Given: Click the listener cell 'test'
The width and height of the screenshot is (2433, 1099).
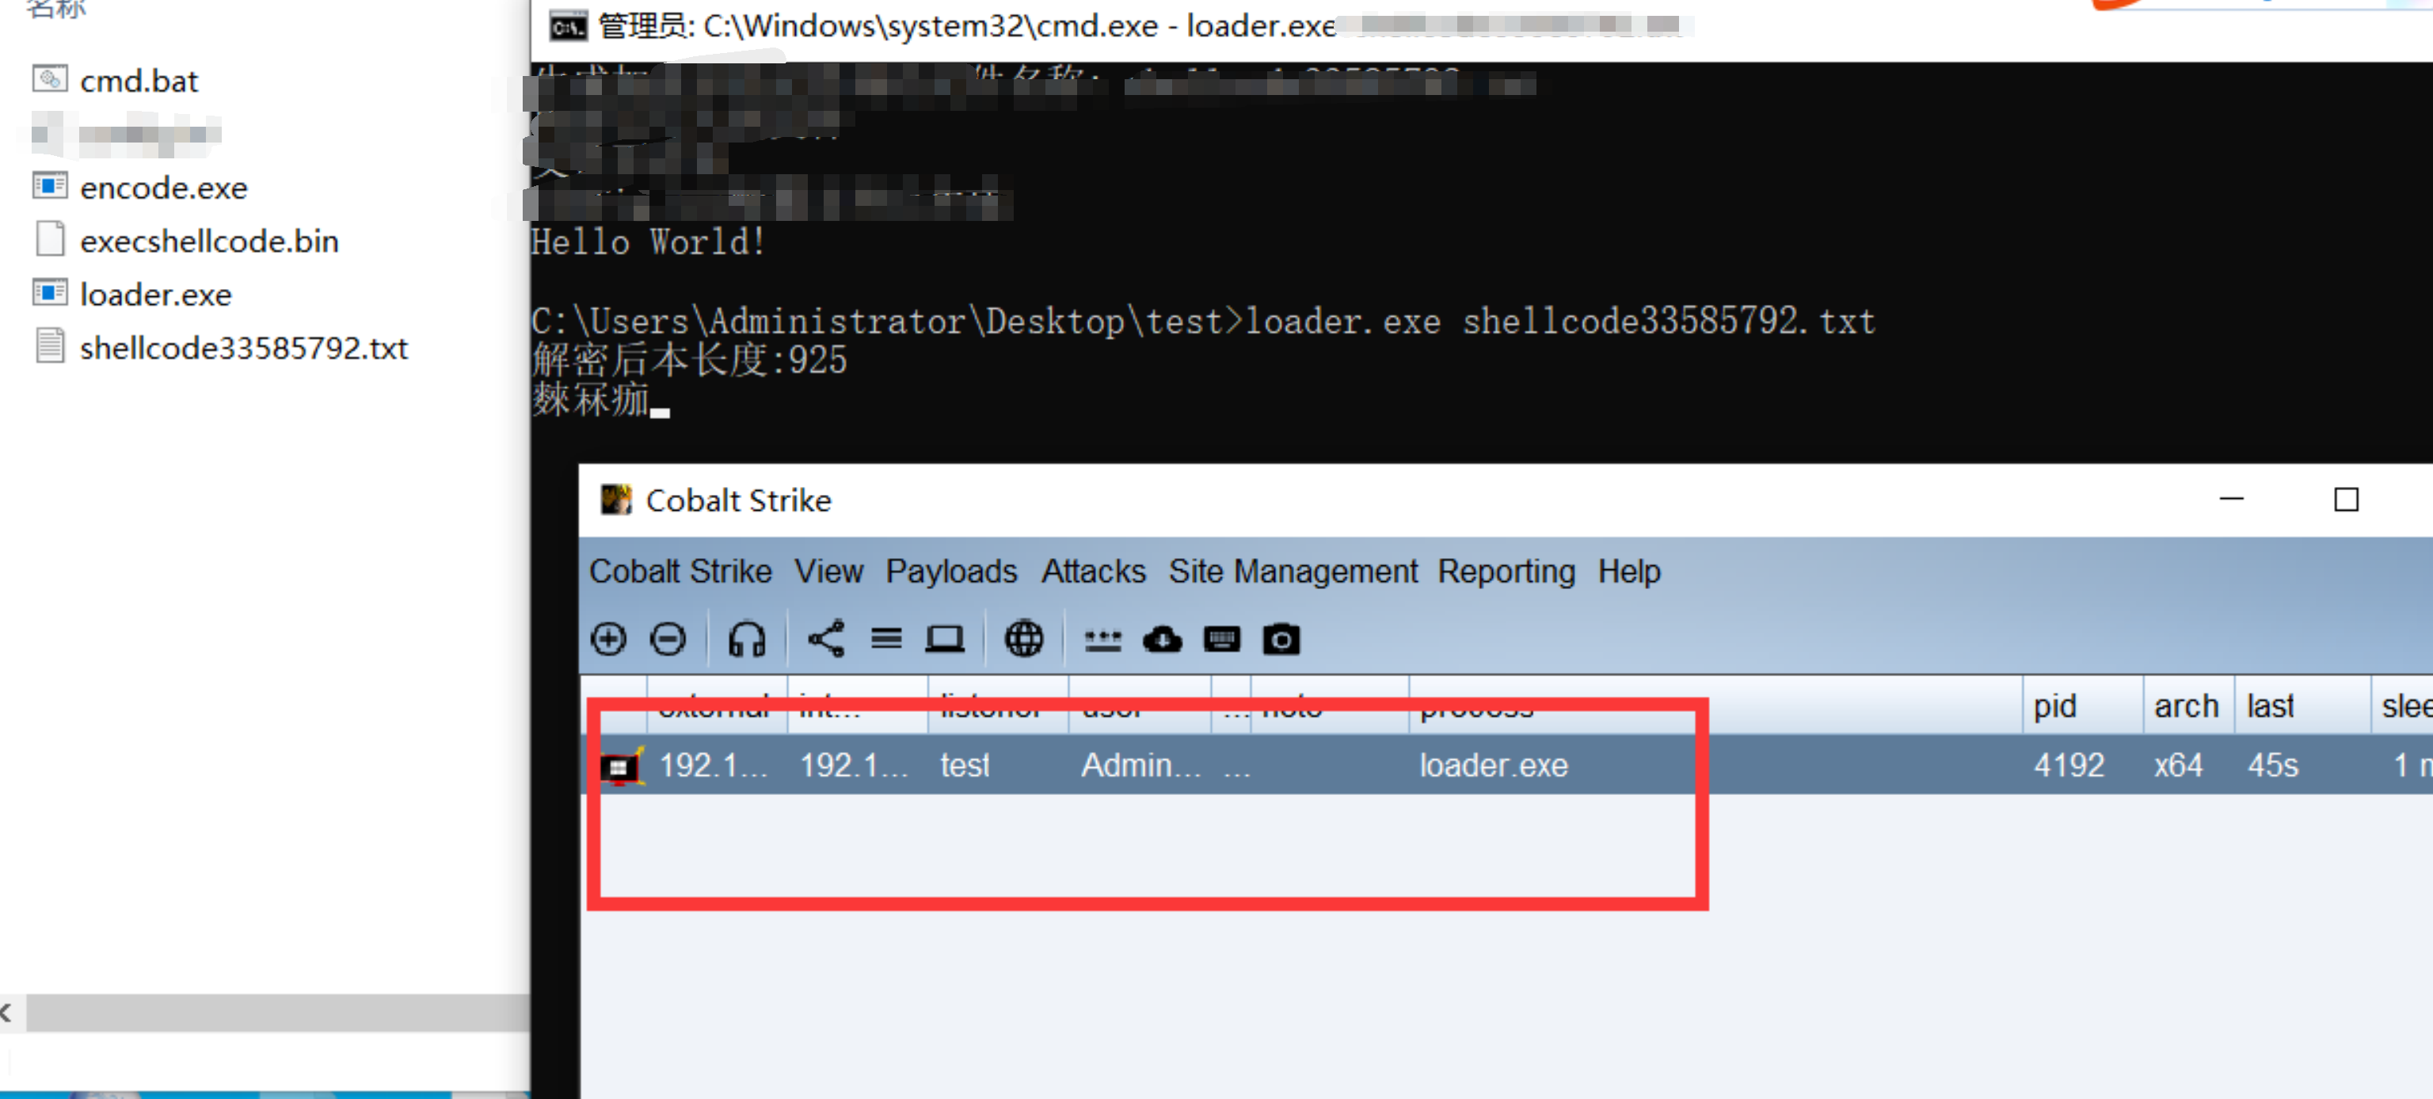Looking at the screenshot, I should pos(965,765).
